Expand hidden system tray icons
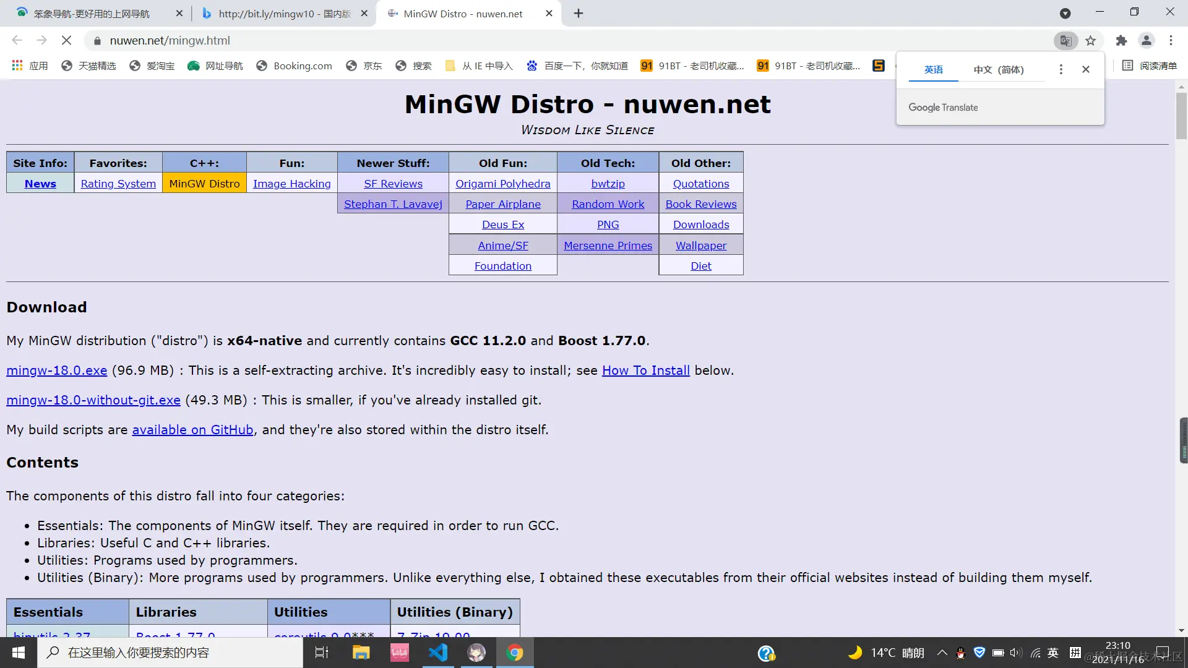This screenshot has width=1188, height=668. point(942,653)
